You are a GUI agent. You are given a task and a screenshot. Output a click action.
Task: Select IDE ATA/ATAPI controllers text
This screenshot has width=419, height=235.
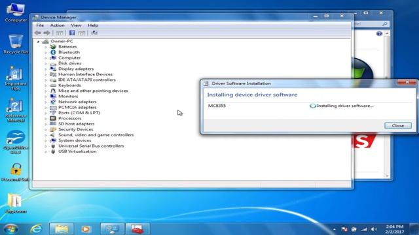(x=87, y=80)
